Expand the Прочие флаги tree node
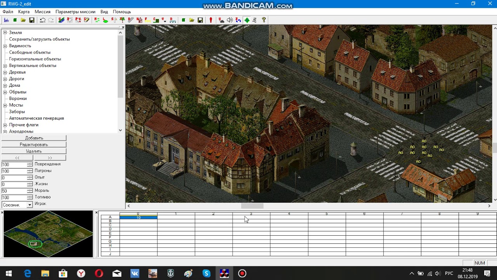 tap(5, 125)
